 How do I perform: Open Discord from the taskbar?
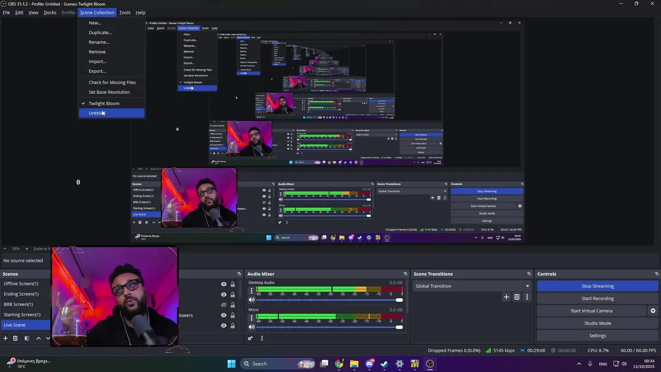click(369, 364)
